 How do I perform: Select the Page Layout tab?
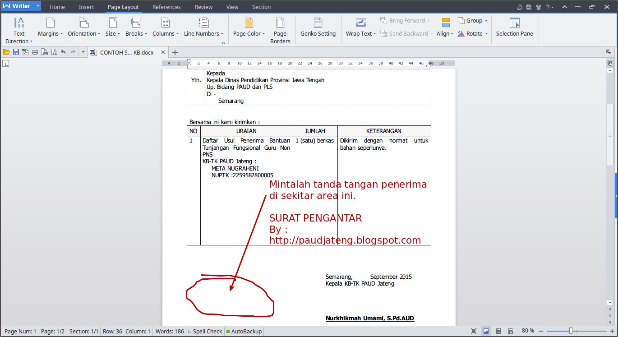pyautogui.click(x=123, y=7)
